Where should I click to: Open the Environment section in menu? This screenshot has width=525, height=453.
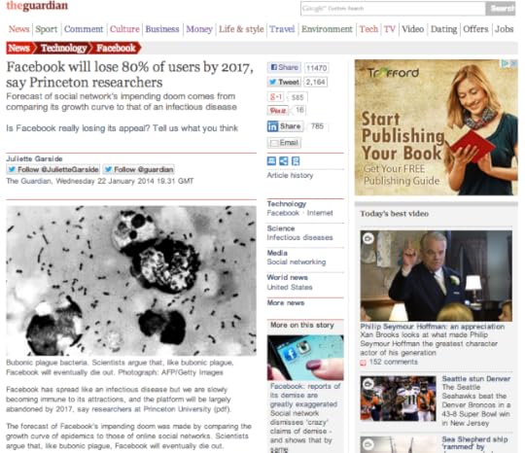(x=327, y=29)
